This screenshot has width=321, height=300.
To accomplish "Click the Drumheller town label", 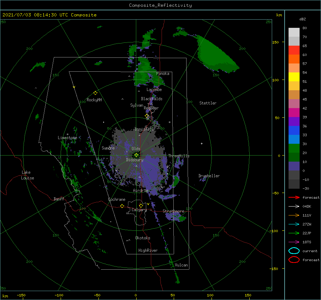I will click(209, 176).
